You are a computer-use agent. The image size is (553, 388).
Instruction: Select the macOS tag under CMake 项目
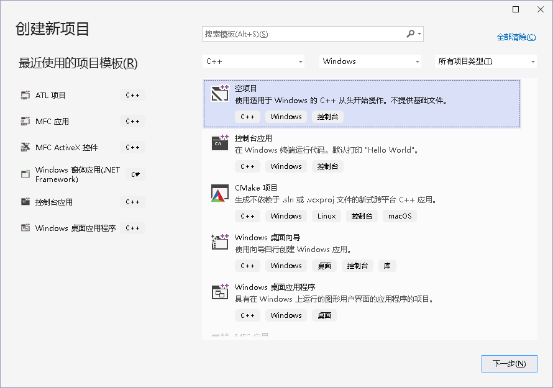tap(399, 215)
